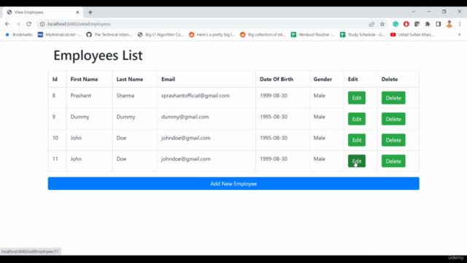Bookmark this page with star icon
The image size is (467, 263).
click(x=382, y=24)
